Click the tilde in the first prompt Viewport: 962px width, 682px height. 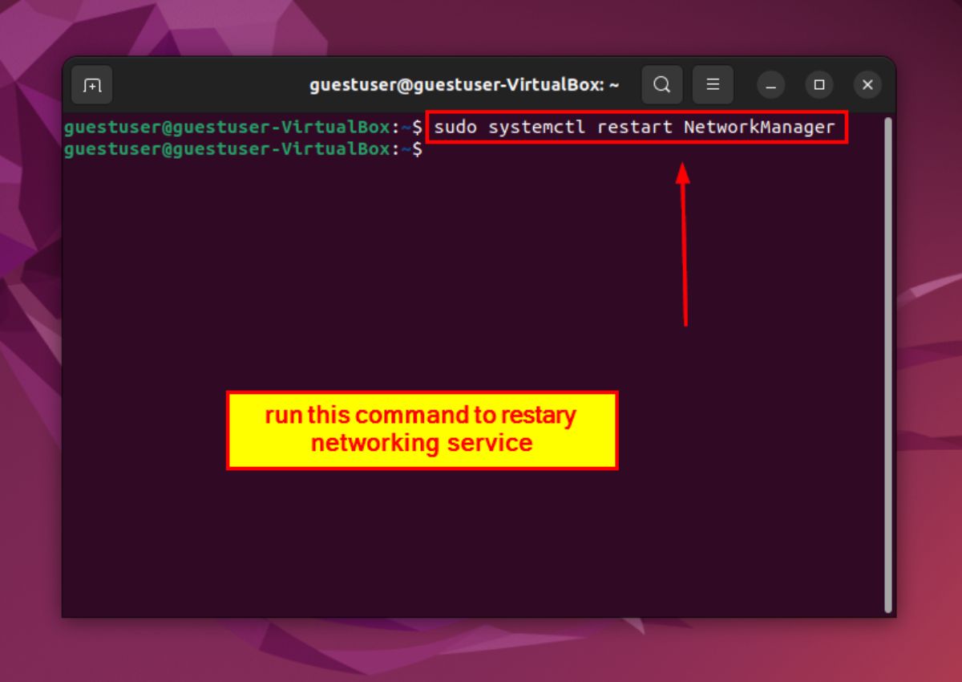click(406, 128)
